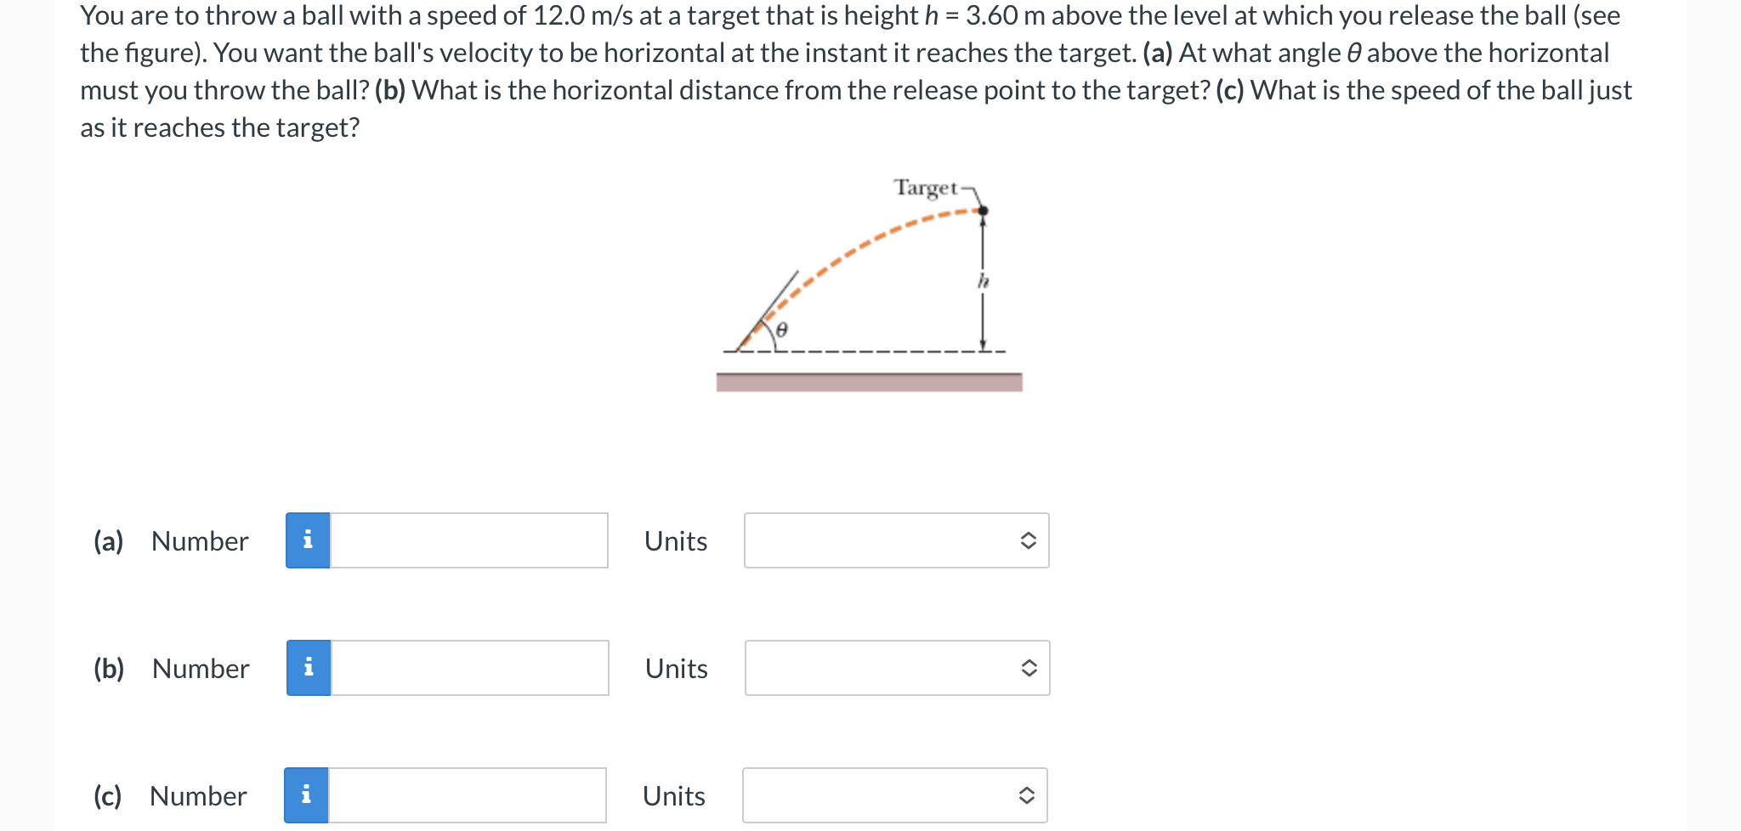Click the blue 'i' button beside answer (a)
Viewport: 1741px width, 831px height.
(307, 540)
